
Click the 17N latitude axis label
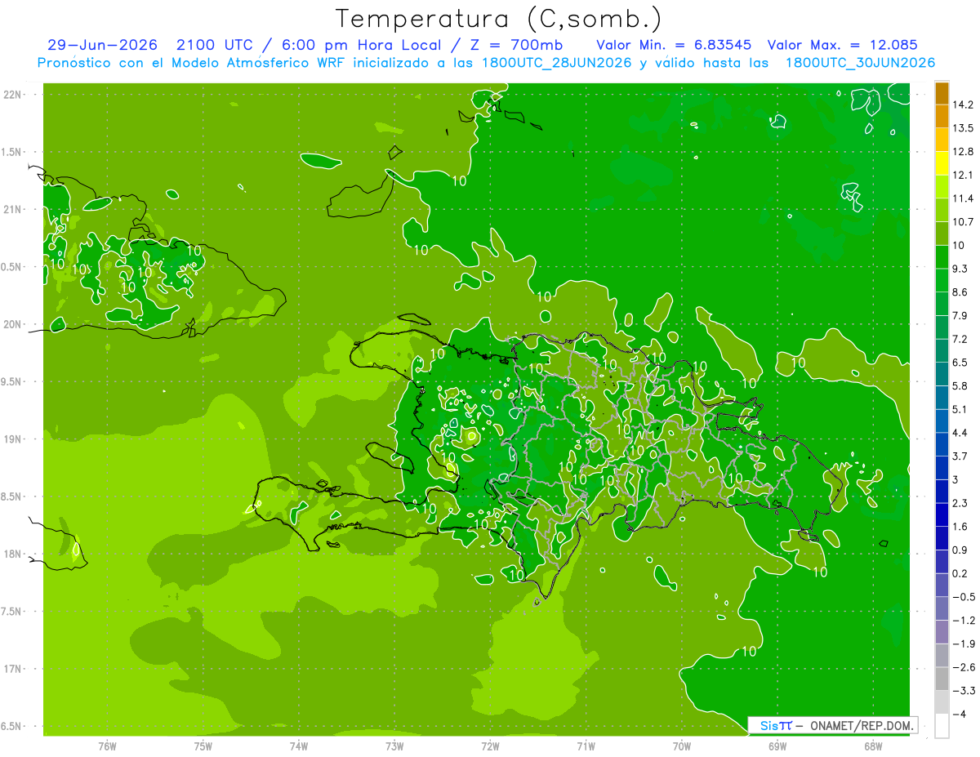pos(12,669)
